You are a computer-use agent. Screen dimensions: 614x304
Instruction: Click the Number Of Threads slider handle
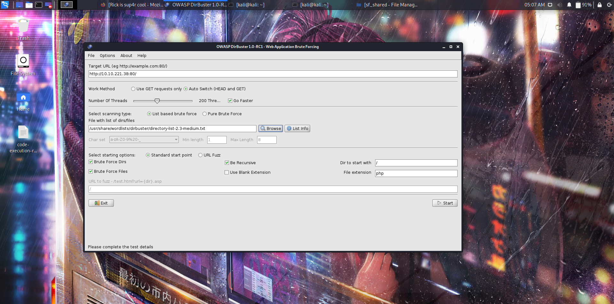tap(157, 101)
